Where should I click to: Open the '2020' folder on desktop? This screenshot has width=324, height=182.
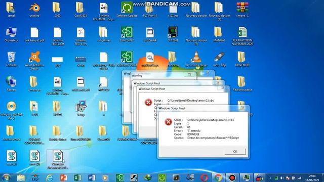point(57,9)
